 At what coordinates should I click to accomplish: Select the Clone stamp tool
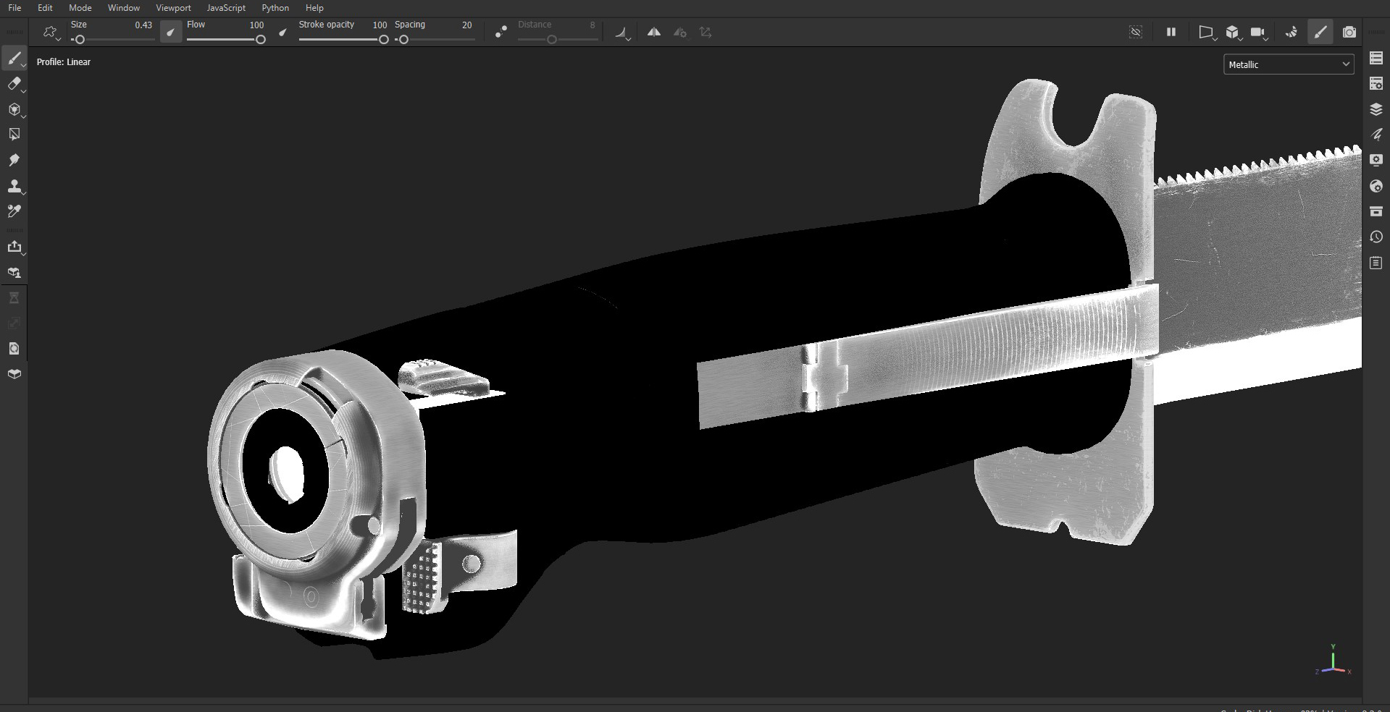pyautogui.click(x=14, y=186)
